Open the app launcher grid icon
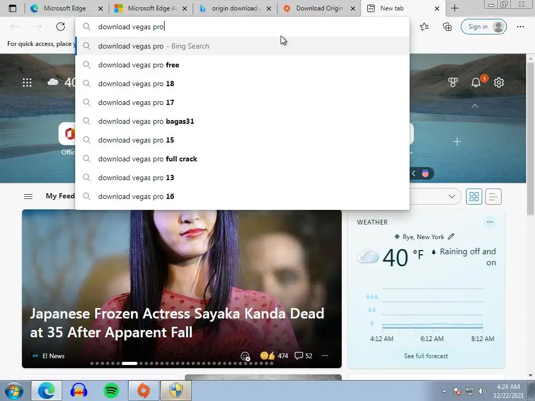535x401 pixels. [x=27, y=82]
